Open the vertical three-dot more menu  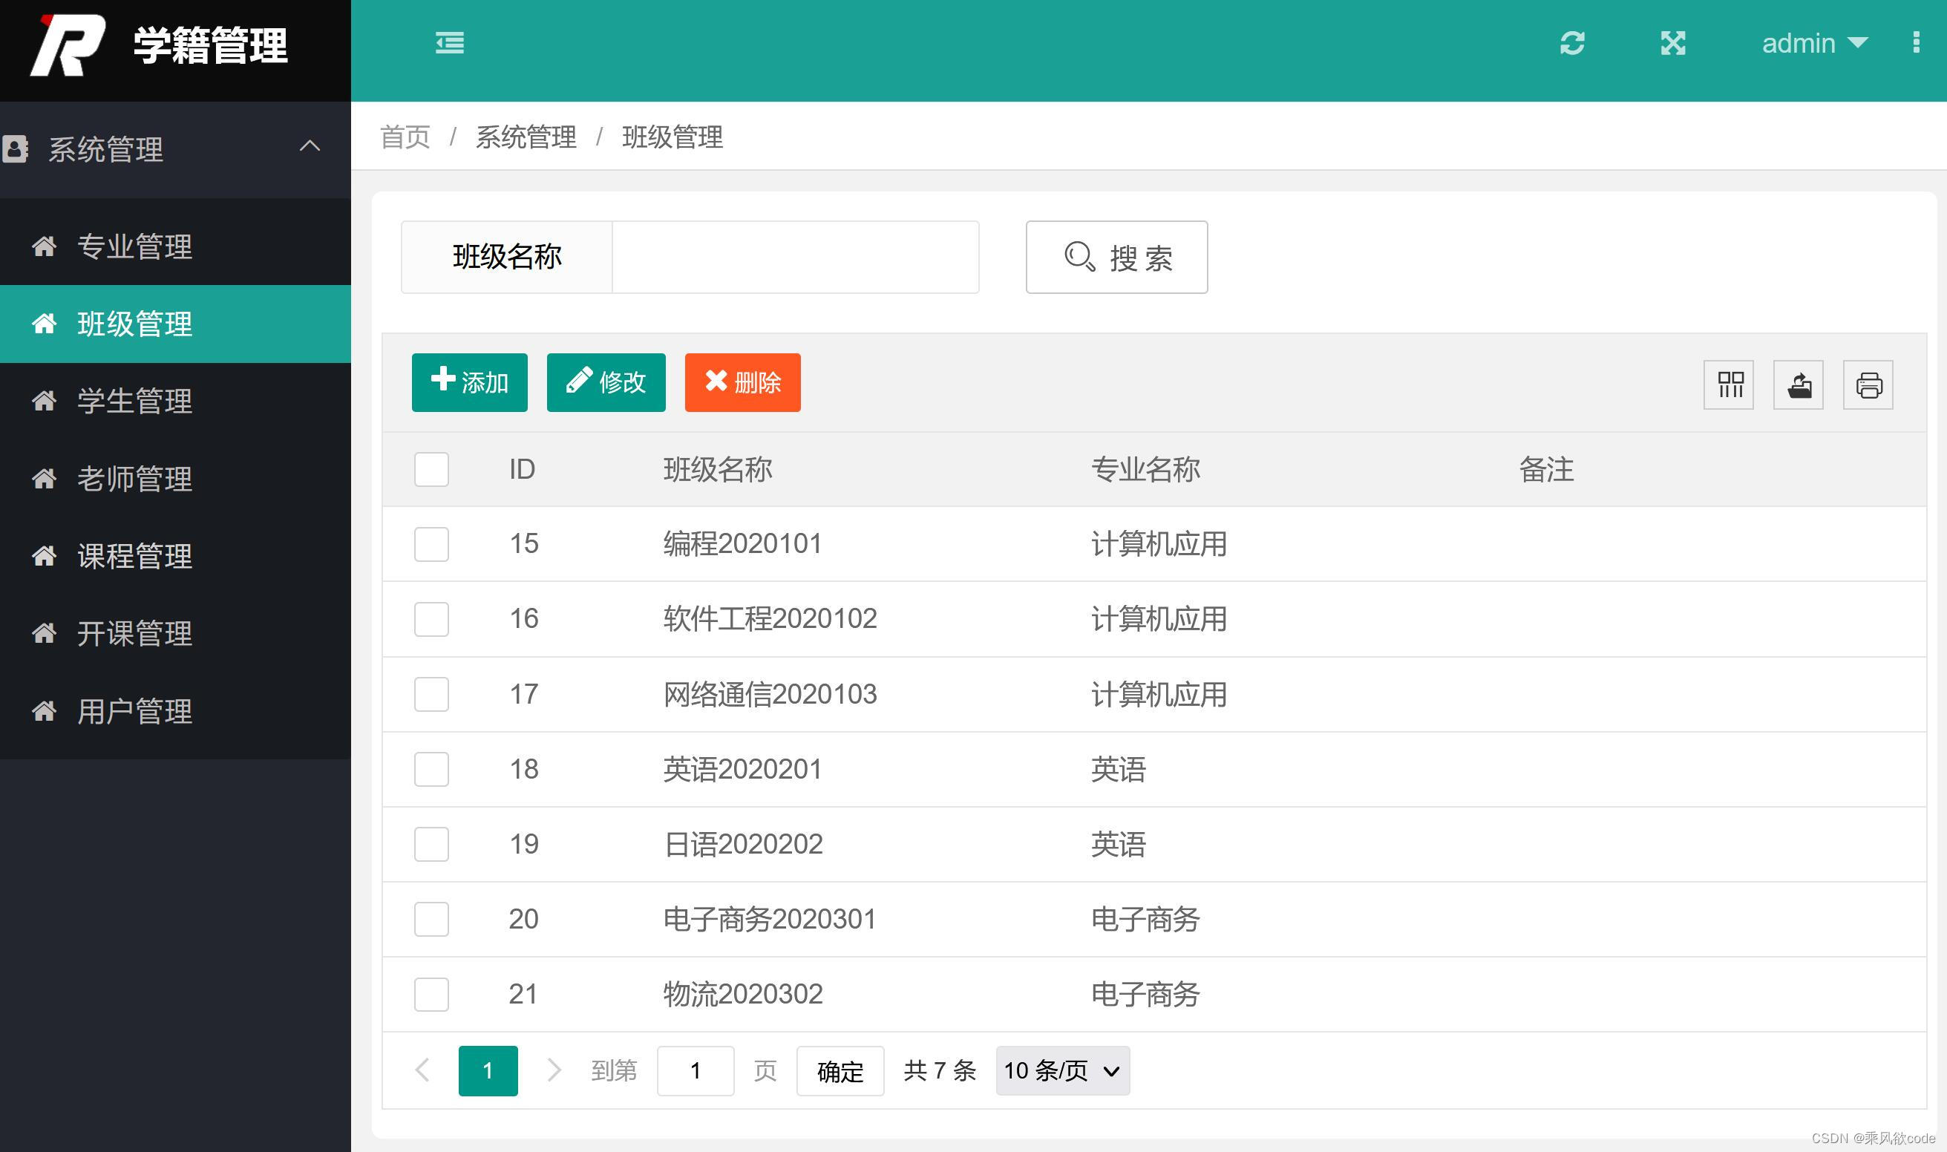(1916, 43)
